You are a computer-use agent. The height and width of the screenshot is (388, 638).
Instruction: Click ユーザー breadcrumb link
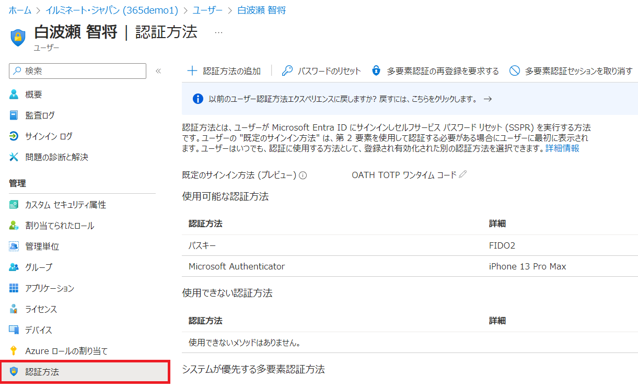coord(208,10)
